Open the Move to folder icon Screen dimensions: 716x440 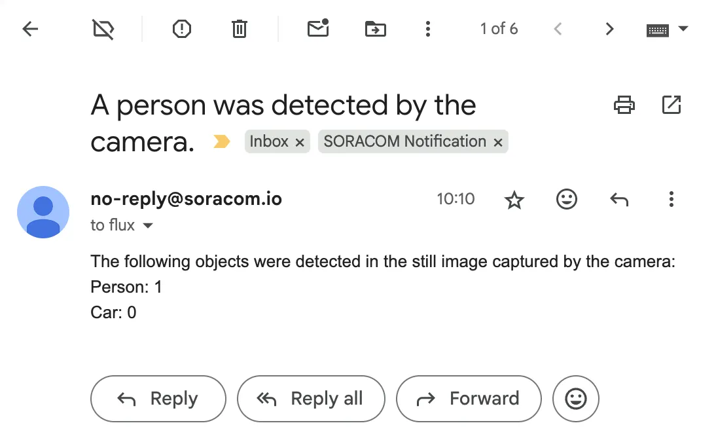(376, 29)
